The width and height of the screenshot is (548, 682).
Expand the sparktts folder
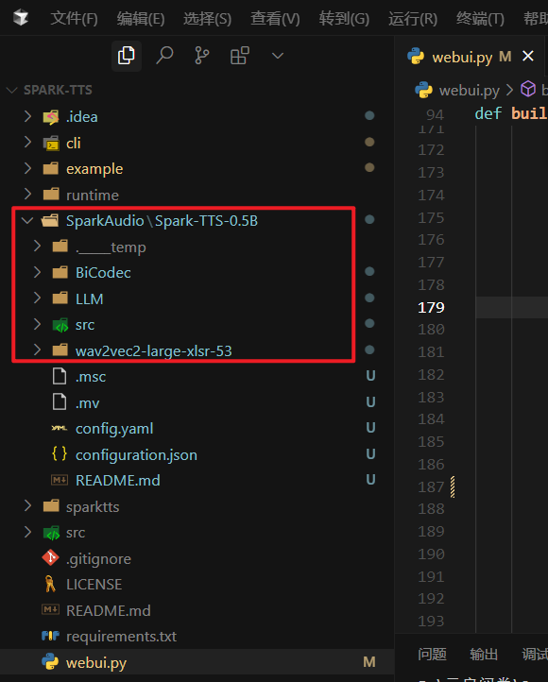tap(27, 506)
